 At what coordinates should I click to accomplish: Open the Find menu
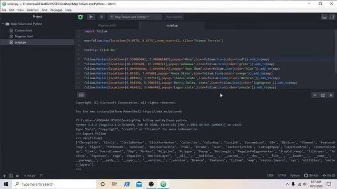tap(44, 10)
